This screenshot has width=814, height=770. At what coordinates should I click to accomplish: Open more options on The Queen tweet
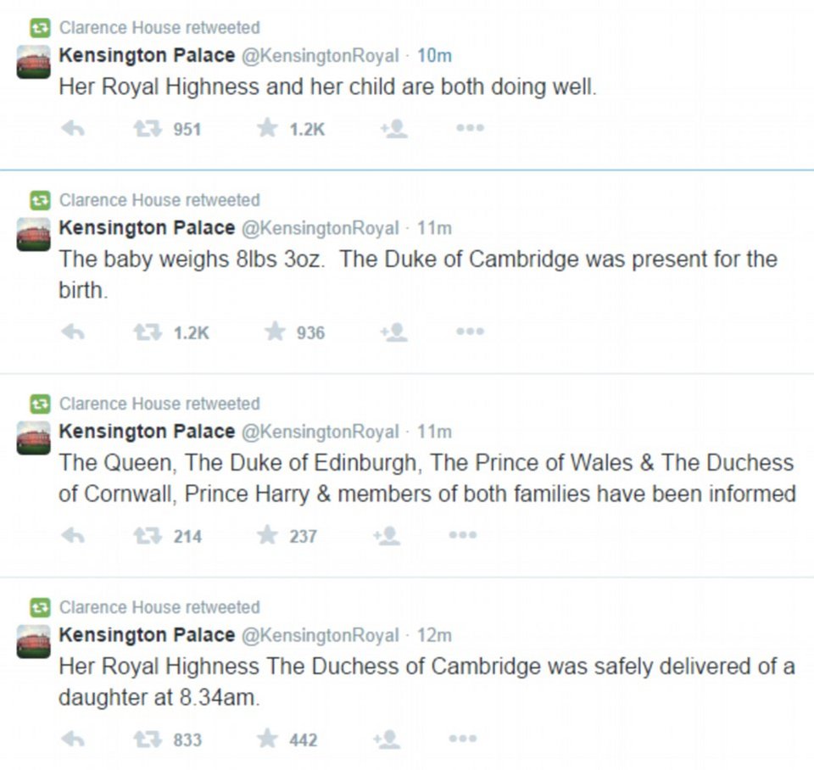click(462, 535)
